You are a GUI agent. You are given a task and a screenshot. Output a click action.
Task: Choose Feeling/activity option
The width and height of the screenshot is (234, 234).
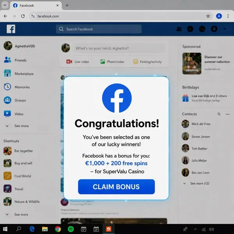coord(147,62)
